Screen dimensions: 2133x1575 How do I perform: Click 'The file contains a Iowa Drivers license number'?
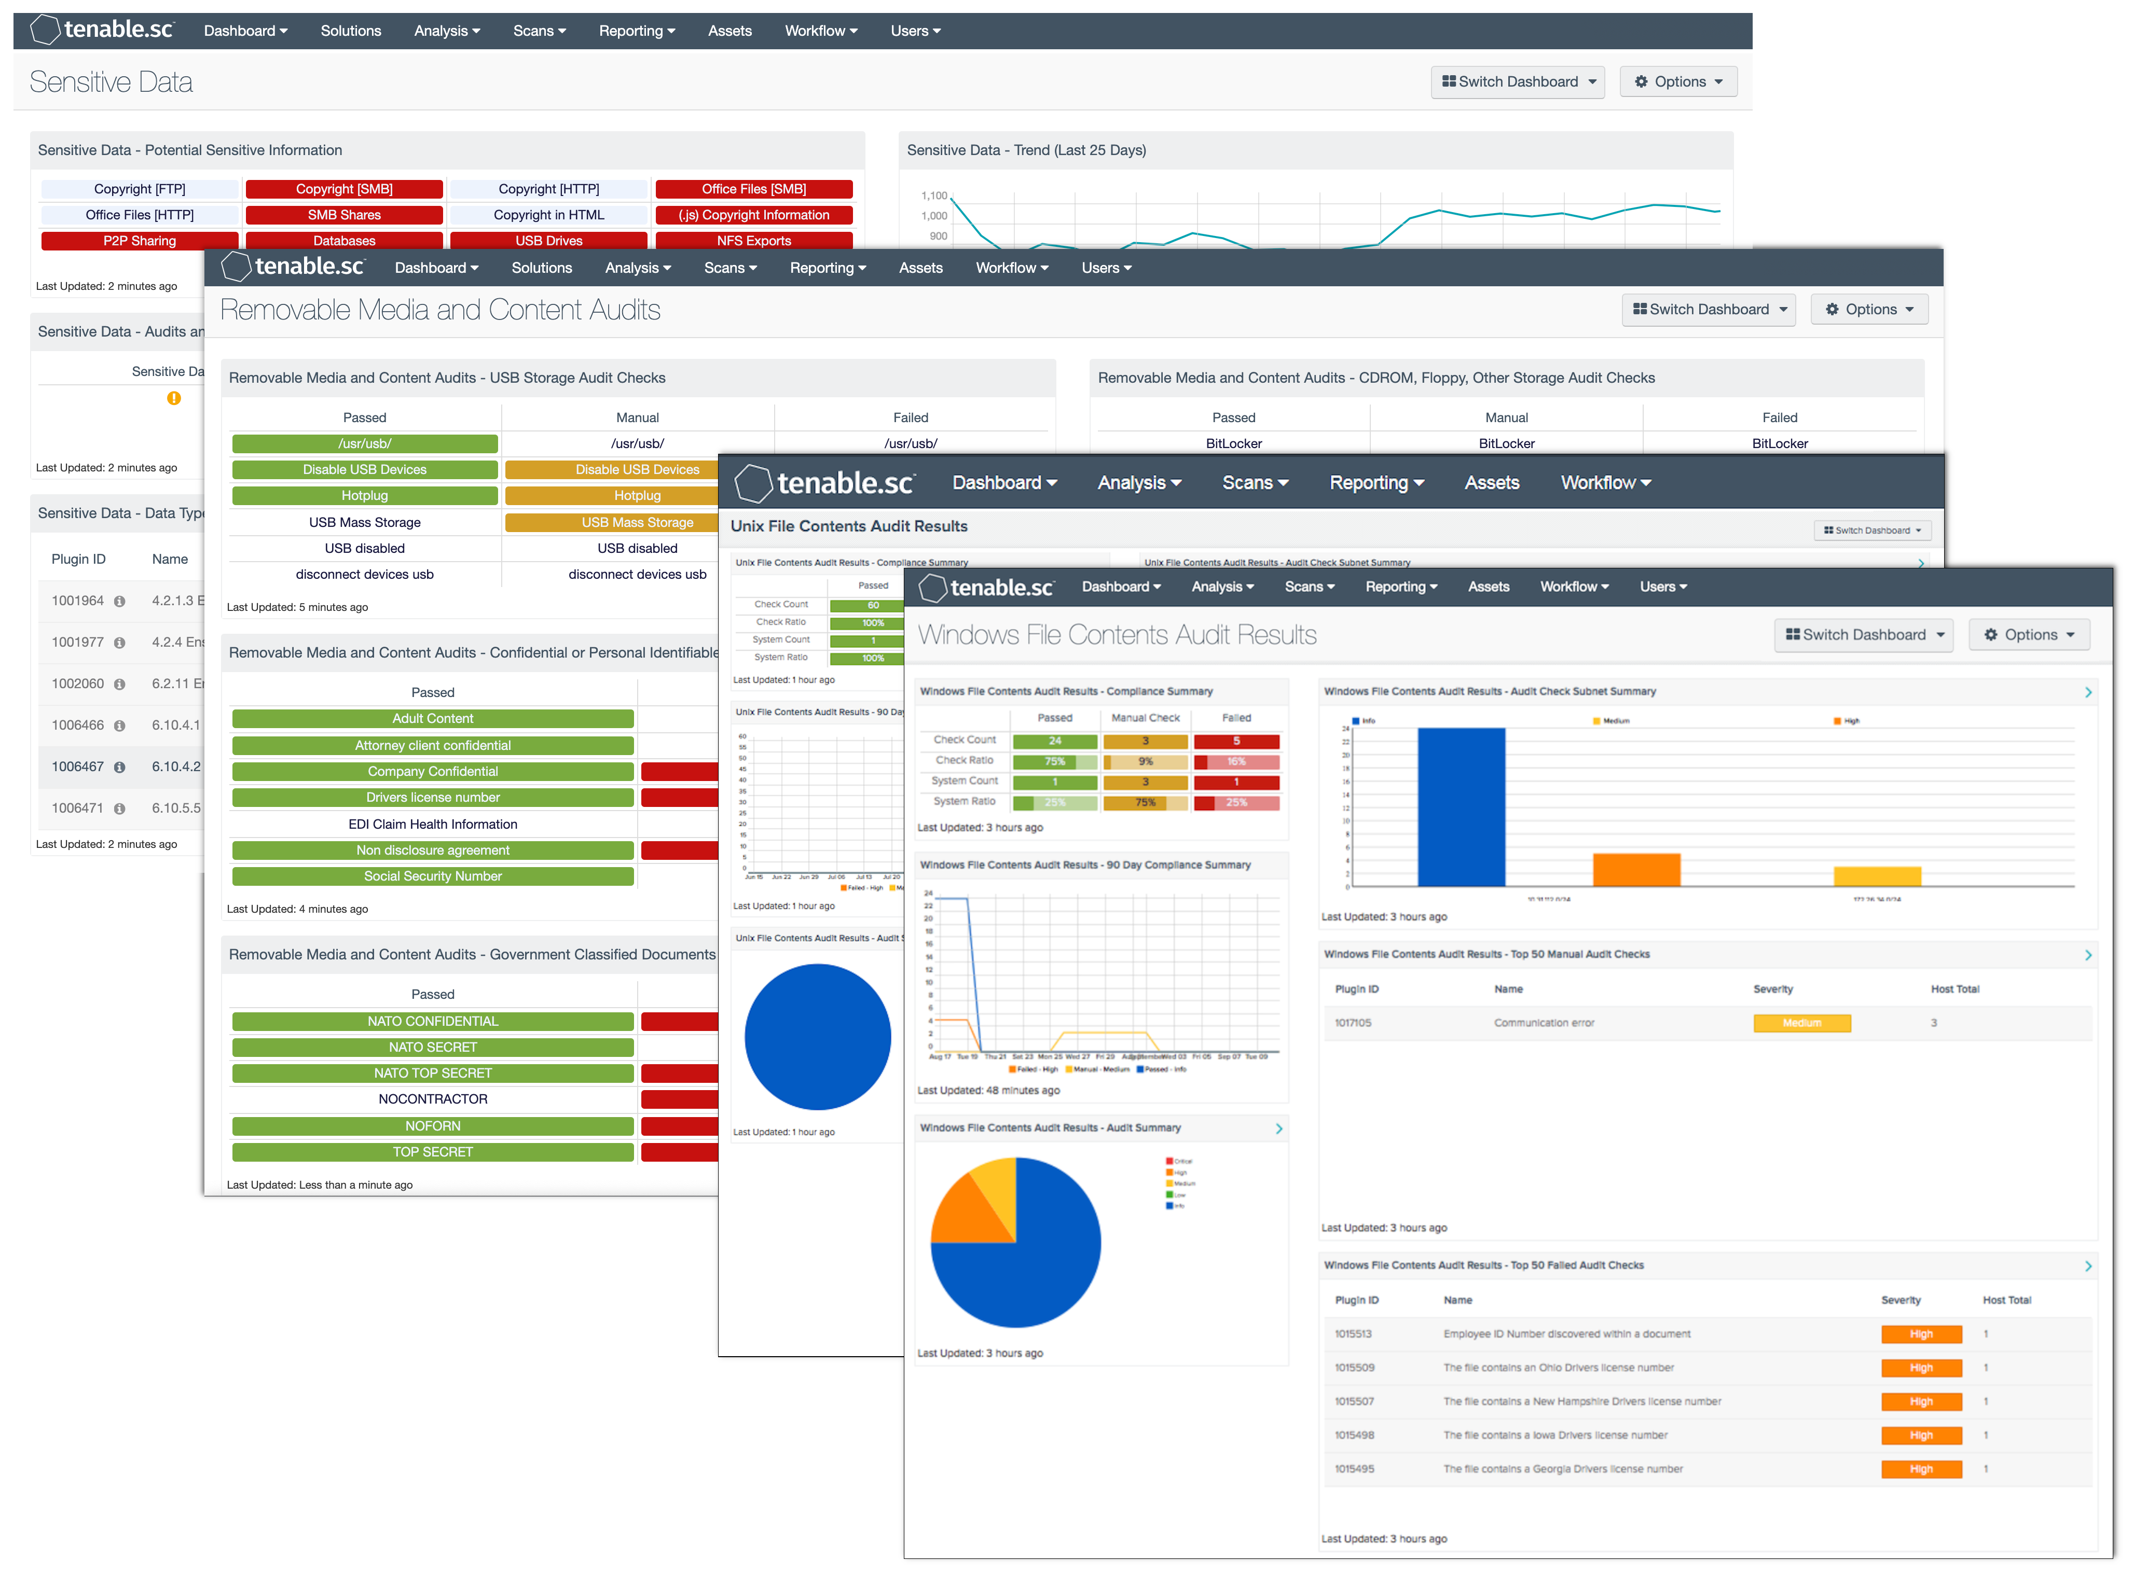click(1556, 1437)
